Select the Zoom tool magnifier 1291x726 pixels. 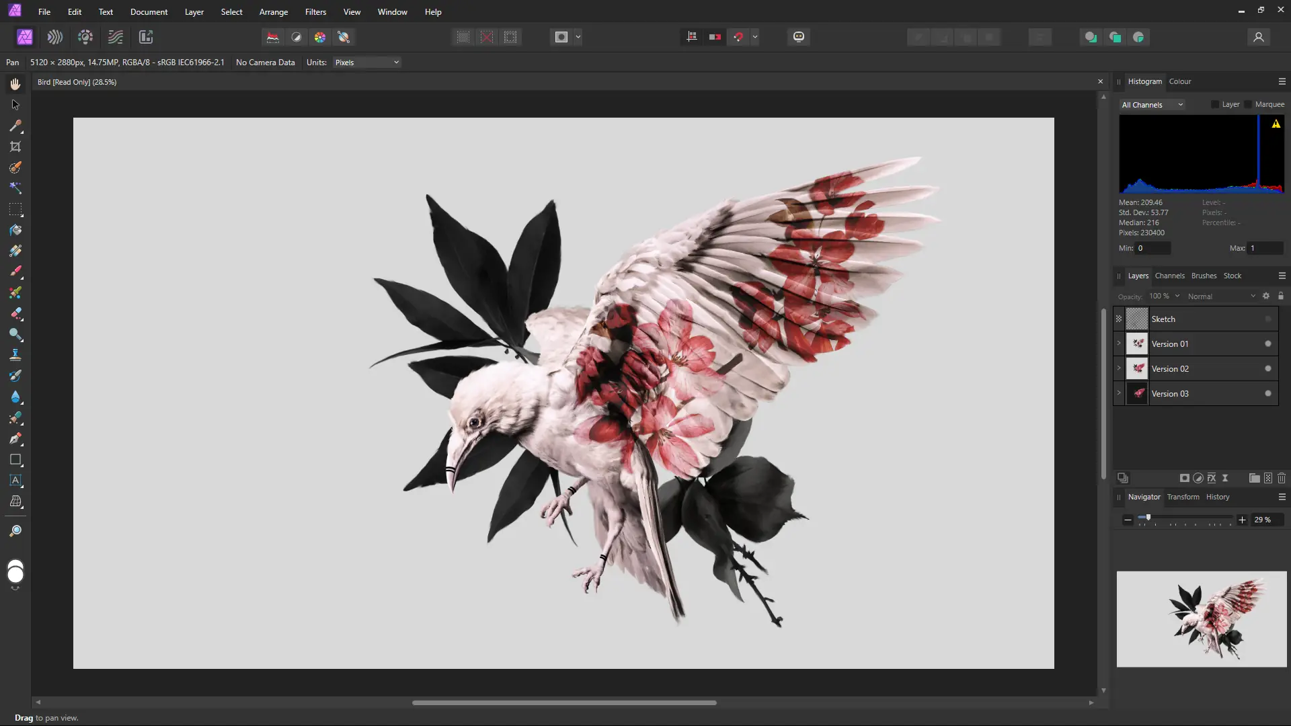pos(15,531)
